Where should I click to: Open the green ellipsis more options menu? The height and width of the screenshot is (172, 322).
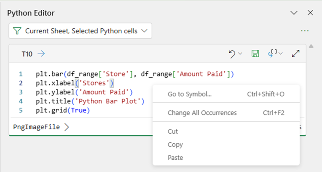(305, 31)
